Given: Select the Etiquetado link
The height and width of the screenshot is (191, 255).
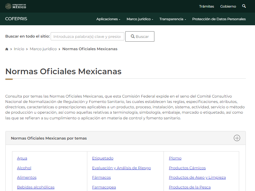Looking at the screenshot, I should pos(103,158).
